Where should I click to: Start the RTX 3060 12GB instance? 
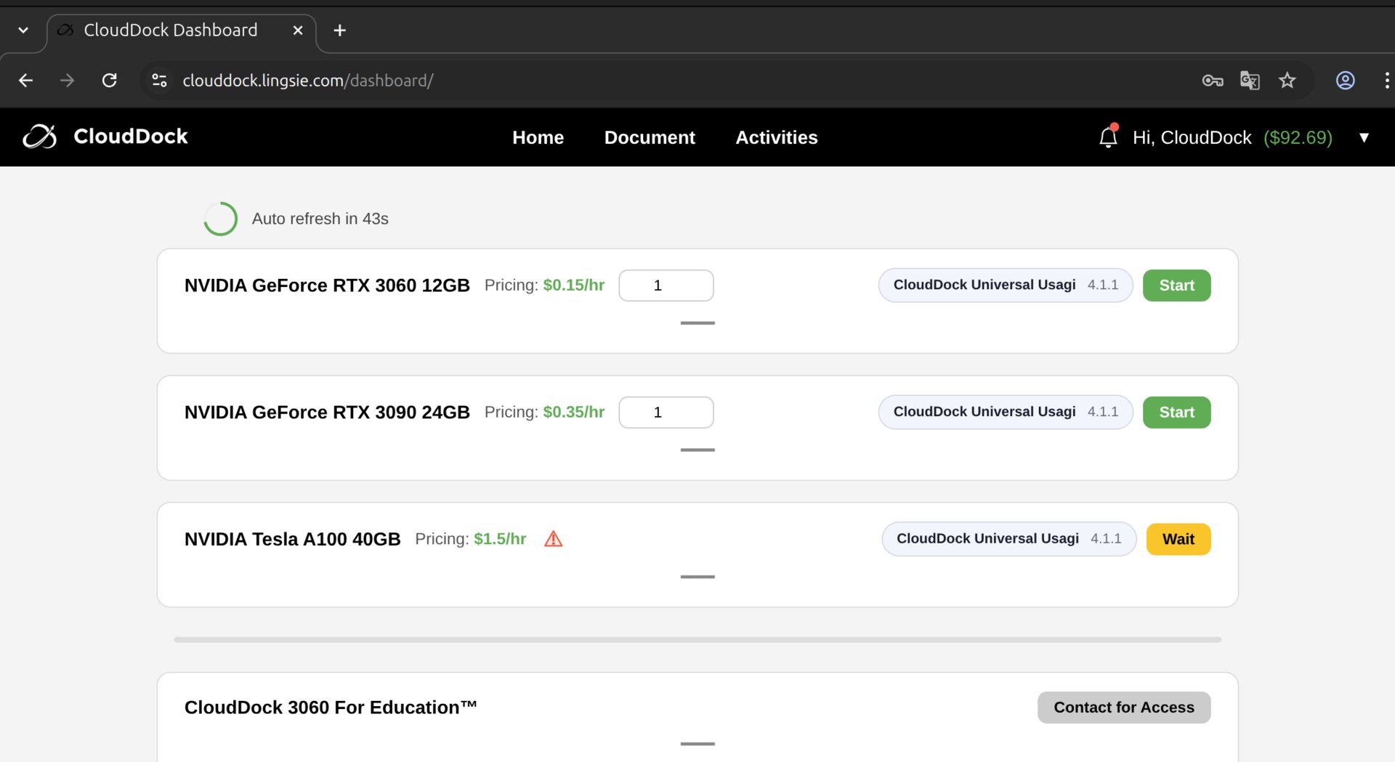(1176, 285)
